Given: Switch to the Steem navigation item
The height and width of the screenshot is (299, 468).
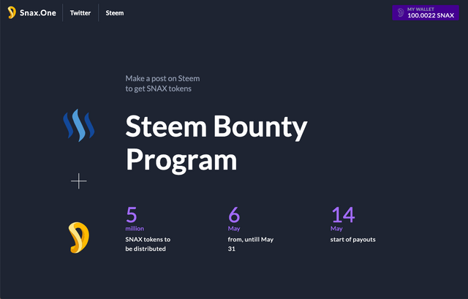Looking at the screenshot, I should coord(115,13).
